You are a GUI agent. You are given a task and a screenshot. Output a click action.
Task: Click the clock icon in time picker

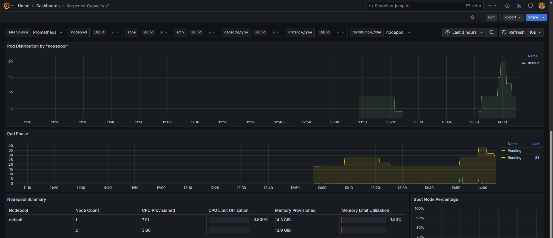(448, 32)
